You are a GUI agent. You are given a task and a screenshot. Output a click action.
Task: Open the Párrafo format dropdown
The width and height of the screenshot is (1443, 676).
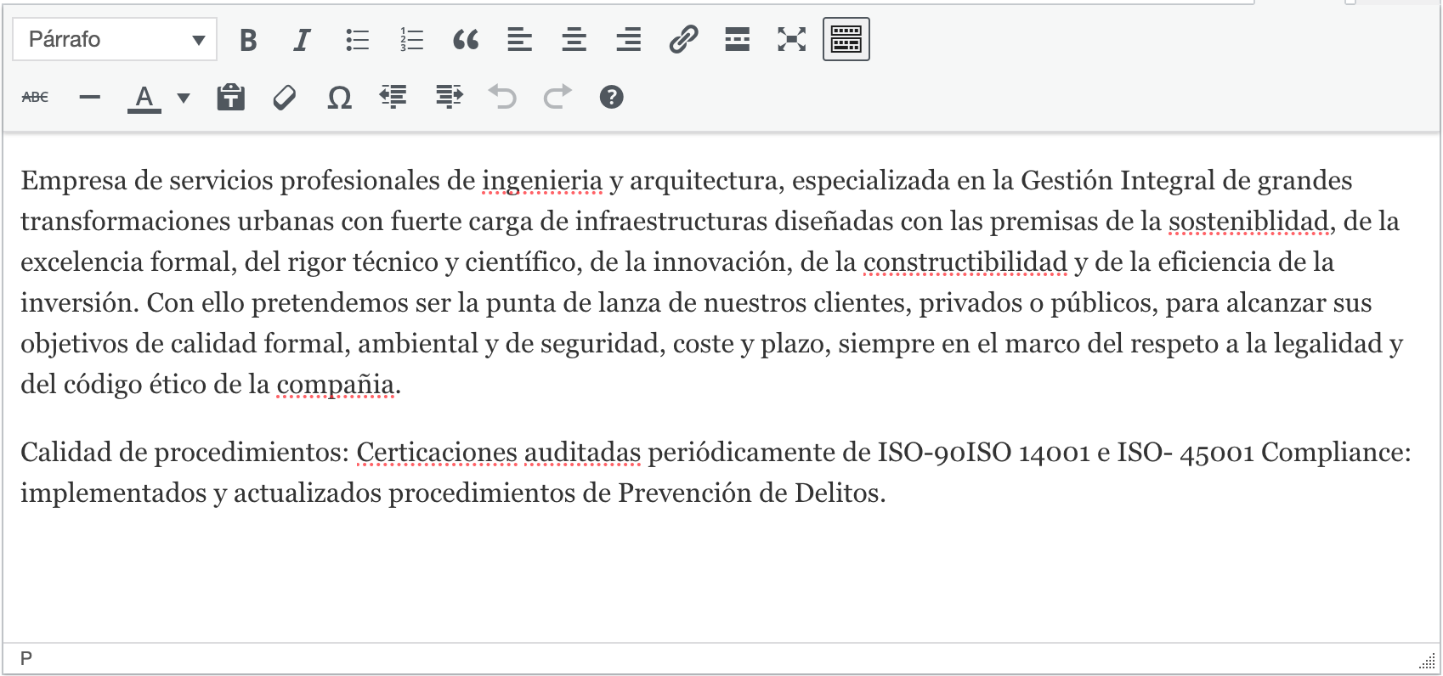[115, 39]
